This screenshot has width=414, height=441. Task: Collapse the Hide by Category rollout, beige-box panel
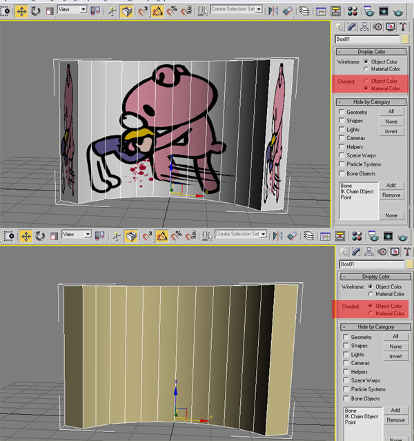[376, 327]
